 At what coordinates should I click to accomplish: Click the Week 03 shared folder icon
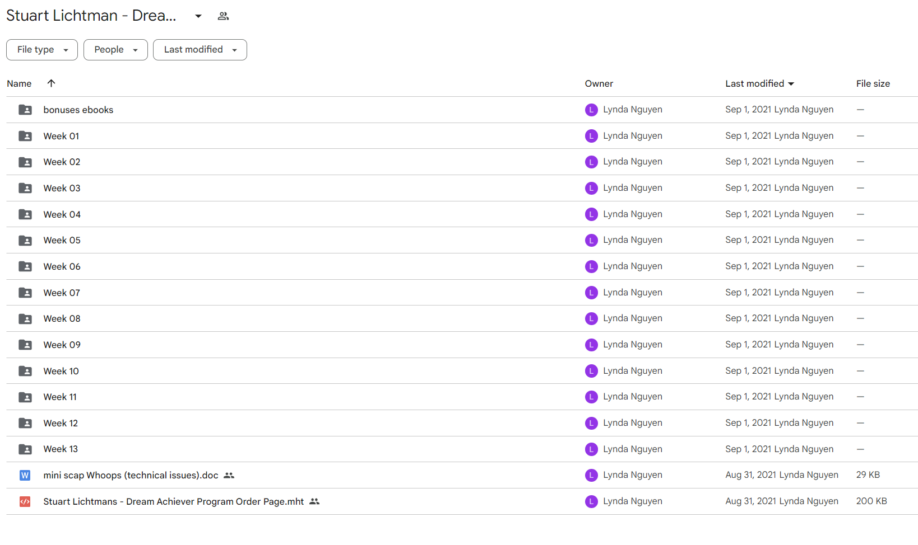pos(25,188)
